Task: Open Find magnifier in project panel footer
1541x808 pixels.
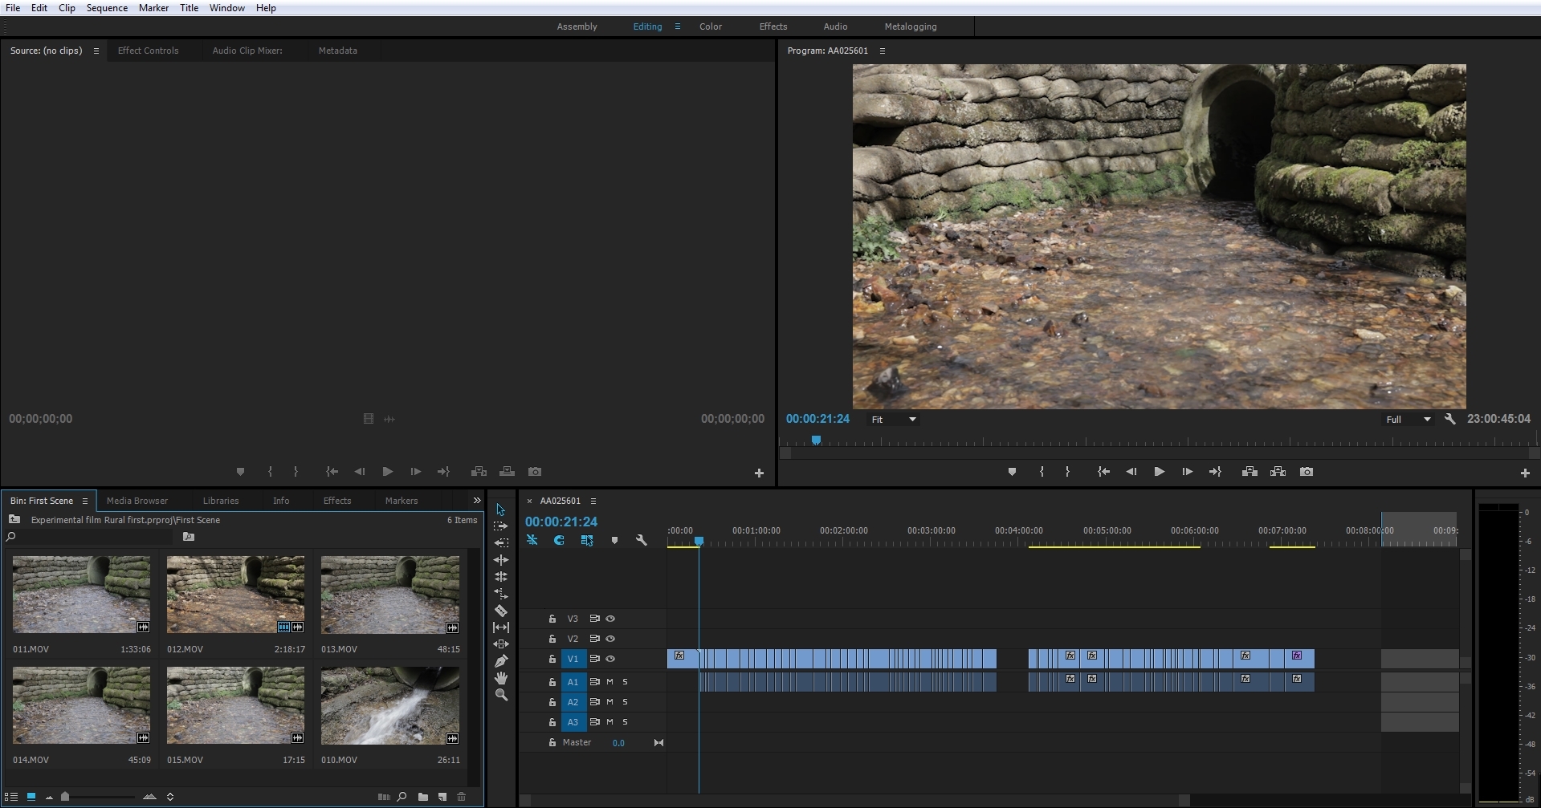Action: coord(402,797)
